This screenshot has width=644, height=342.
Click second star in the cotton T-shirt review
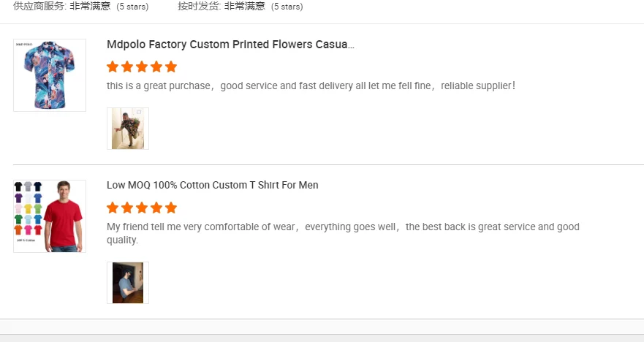[x=127, y=208]
